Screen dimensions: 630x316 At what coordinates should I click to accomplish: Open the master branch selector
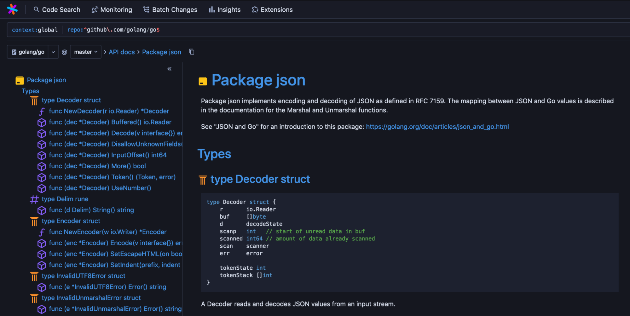tap(85, 52)
